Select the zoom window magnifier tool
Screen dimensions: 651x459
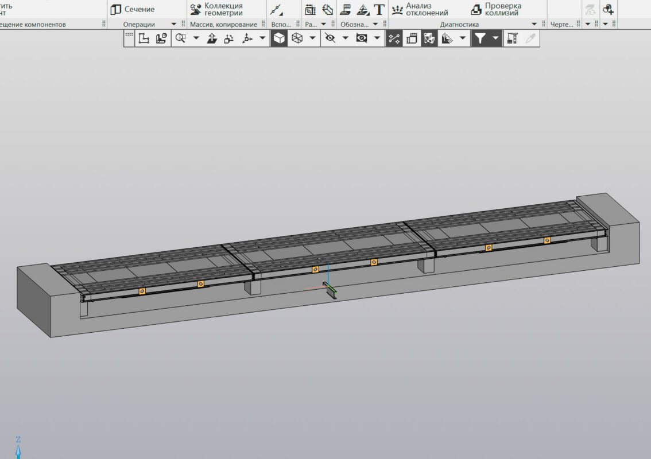pyautogui.click(x=180, y=38)
